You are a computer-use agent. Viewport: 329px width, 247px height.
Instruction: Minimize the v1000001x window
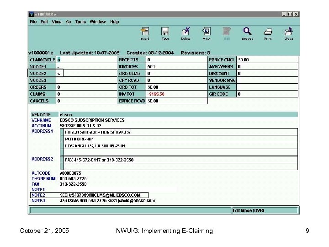click(x=284, y=14)
